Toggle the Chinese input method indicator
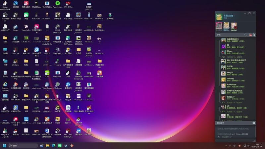265x149 pixels. [235, 146]
